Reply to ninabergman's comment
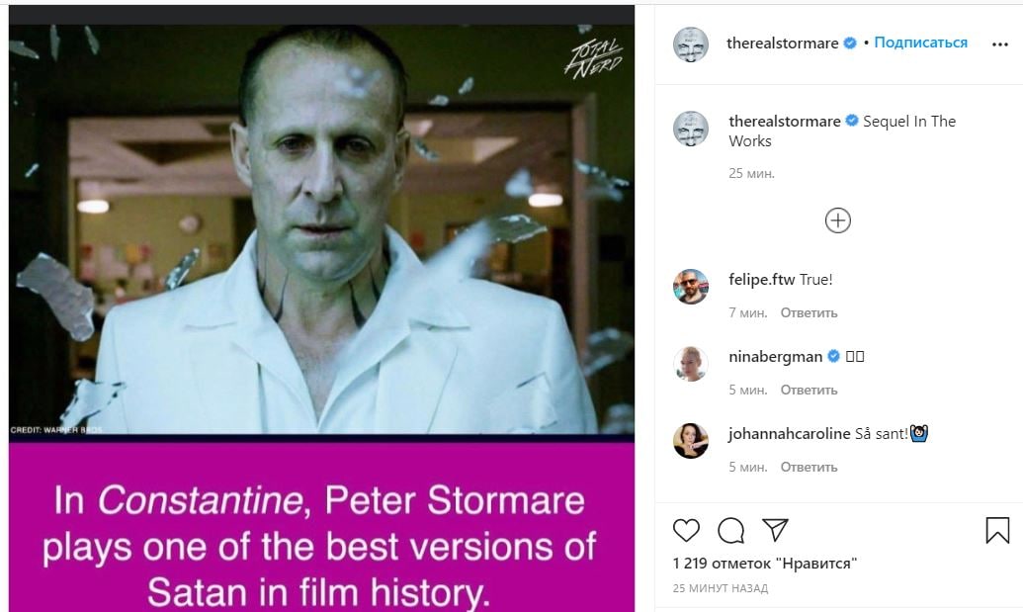The height and width of the screenshot is (612, 1023). pos(809,390)
